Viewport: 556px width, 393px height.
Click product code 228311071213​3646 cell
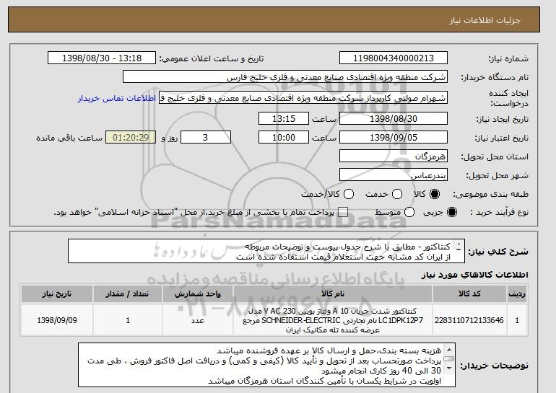(x=469, y=320)
